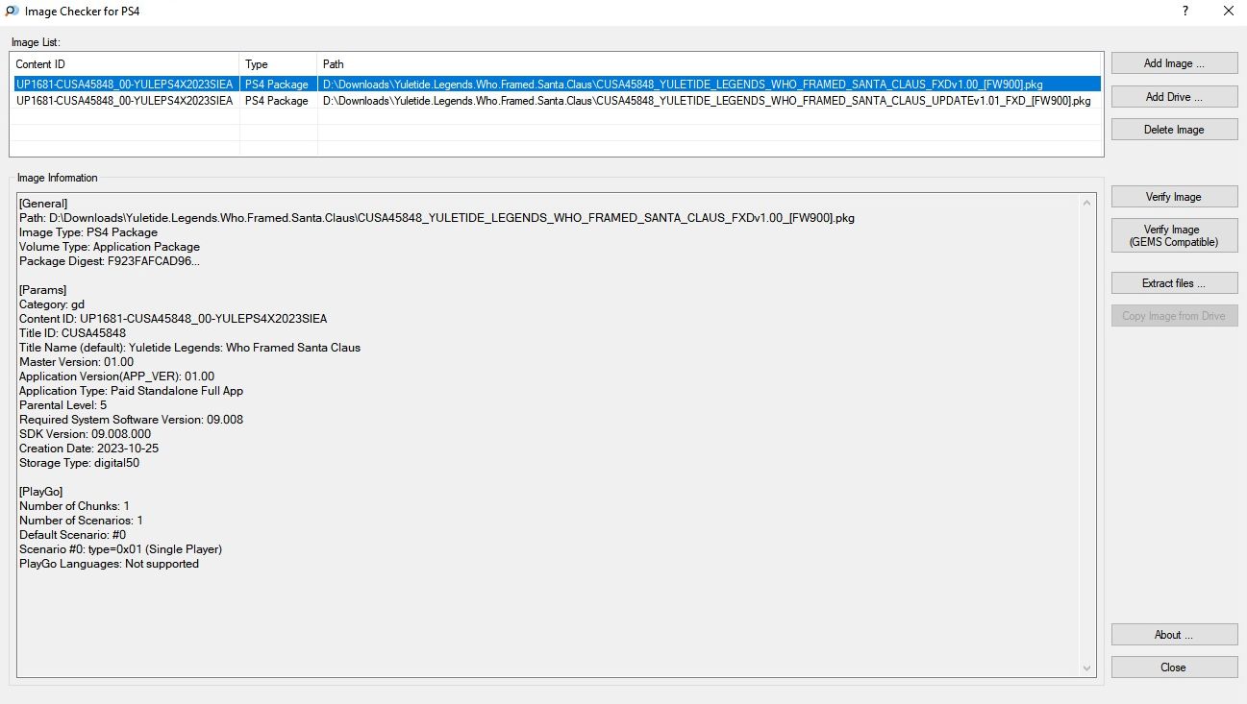
Task: Click Verify Image (GEMS Compatible) button
Action: pyautogui.click(x=1174, y=236)
